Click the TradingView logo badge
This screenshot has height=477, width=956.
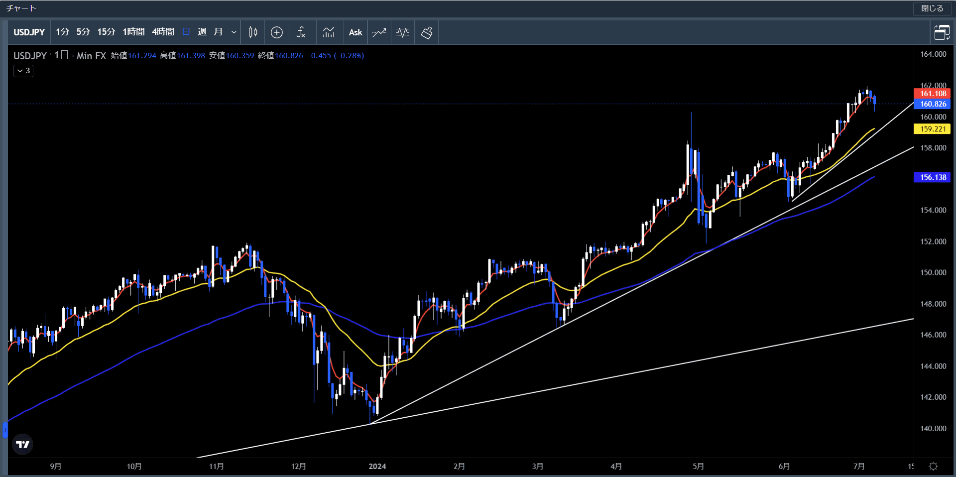click(22, 444)
